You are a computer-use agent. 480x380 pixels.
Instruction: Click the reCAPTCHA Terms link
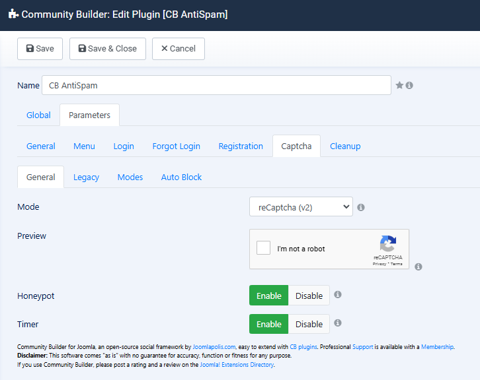(397, 264)
